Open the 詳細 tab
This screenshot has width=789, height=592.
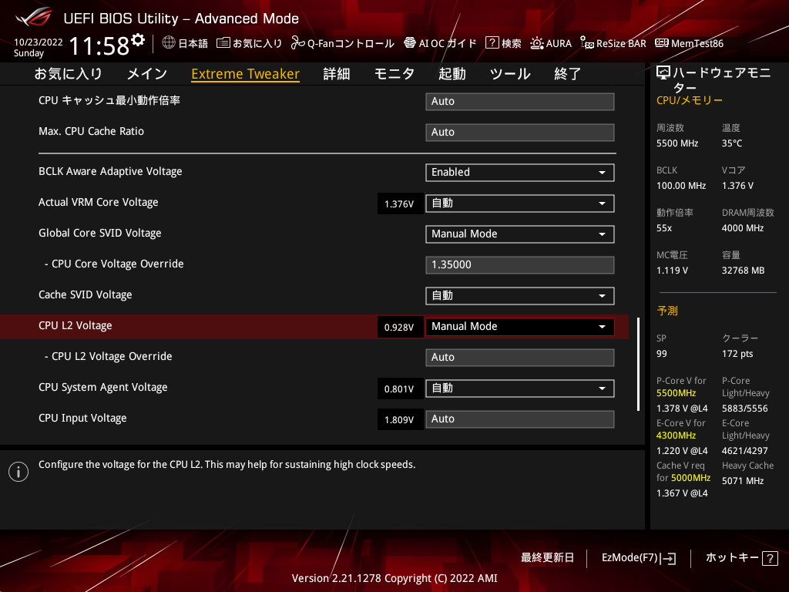[x=337, y=74]
